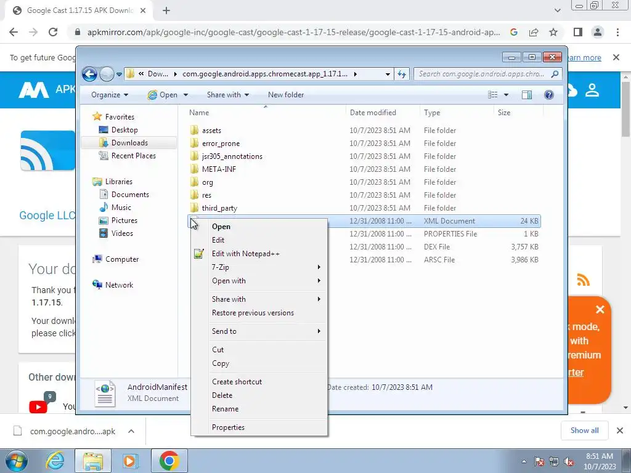Image resolution: width=631 pixels, height=473 pixels.
Task: Open Windows Media Player taskbar icon
Action: [130, 461]
